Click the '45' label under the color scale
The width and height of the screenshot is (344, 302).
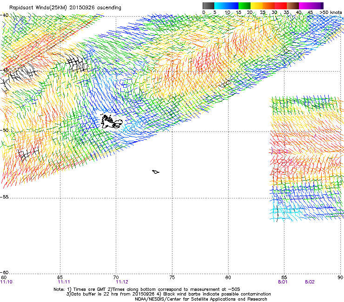click(310, 13)
